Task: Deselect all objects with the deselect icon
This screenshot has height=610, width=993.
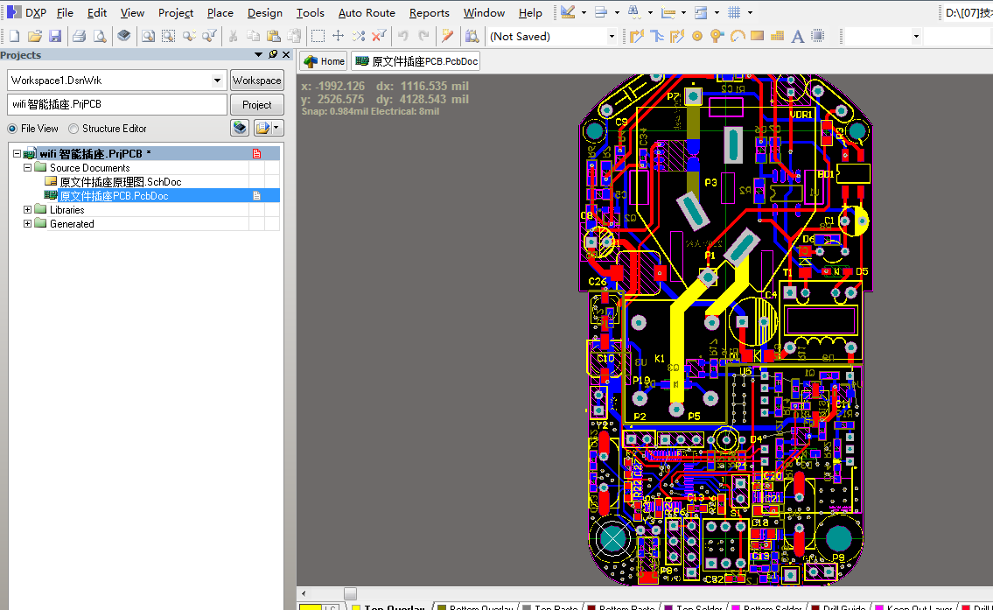Action: tap(359, 37)
